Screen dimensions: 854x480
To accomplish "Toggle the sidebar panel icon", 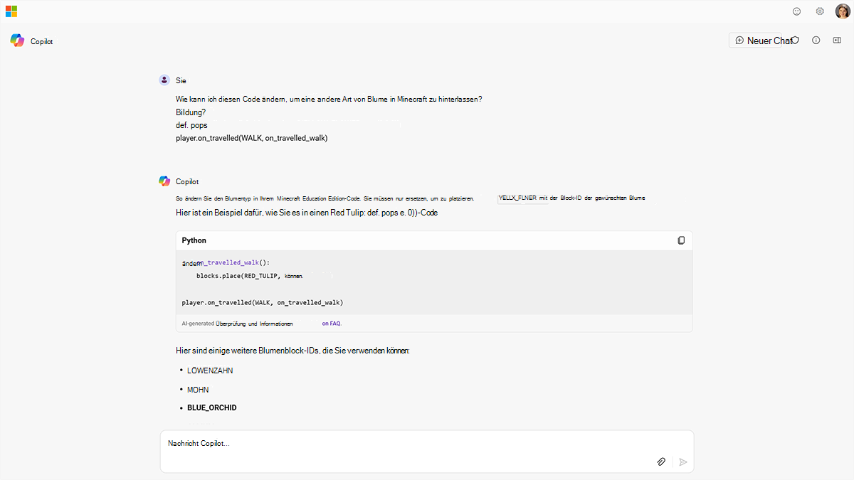I will [837, 41].
